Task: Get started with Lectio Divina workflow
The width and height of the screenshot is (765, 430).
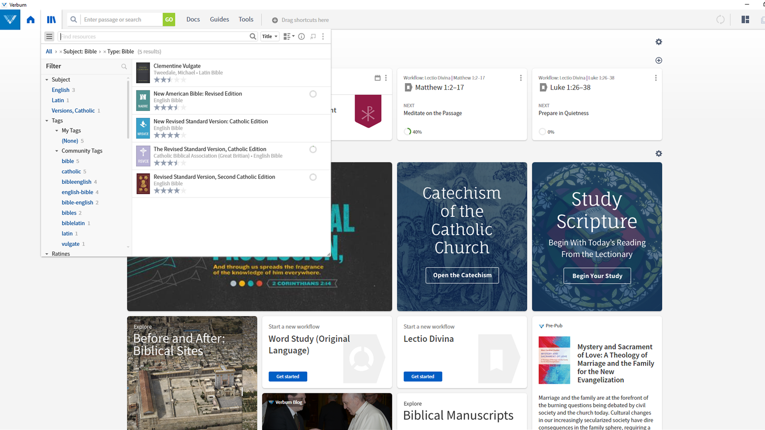Action: point(423,376)
